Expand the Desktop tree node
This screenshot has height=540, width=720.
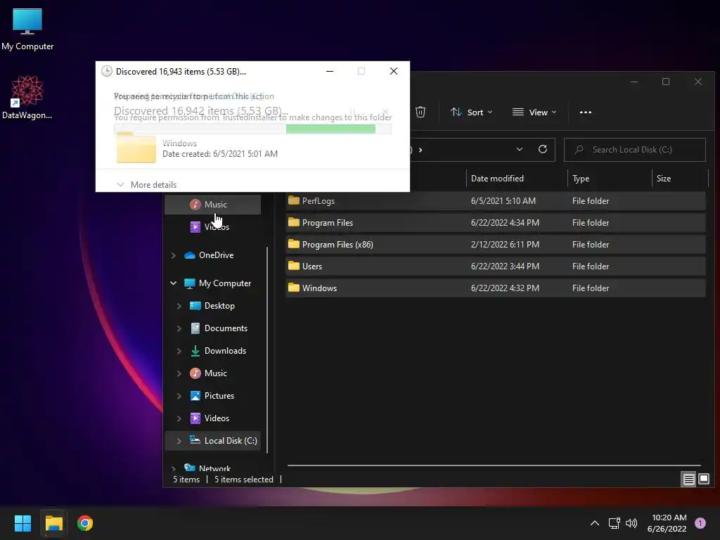click(x=179, y=306)
